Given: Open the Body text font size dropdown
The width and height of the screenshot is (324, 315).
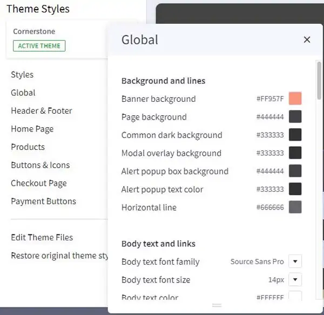Looking at the screenshot, I should [295, 280].
